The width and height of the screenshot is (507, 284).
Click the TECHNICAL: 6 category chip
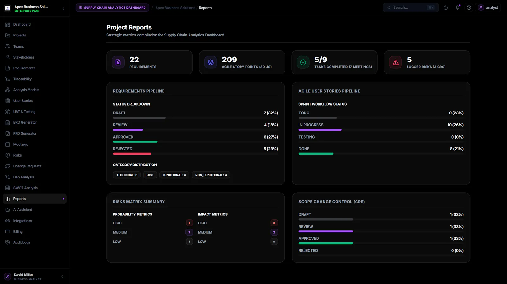click(127, 175)
